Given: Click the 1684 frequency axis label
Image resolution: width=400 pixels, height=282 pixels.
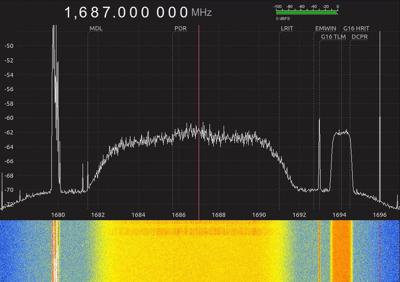Looking at the screenshot, I should tap(138, 215).
